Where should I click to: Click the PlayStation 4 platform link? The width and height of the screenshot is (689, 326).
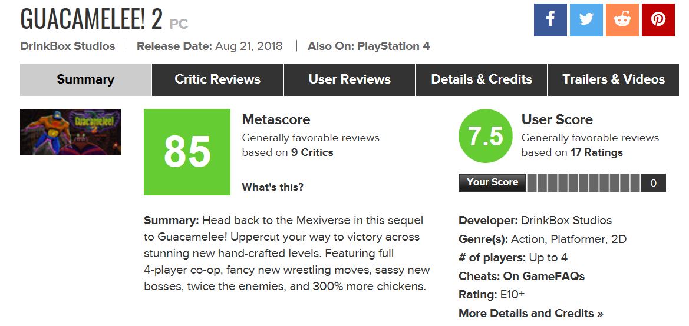pyautogui.click(x=394, y=46)
